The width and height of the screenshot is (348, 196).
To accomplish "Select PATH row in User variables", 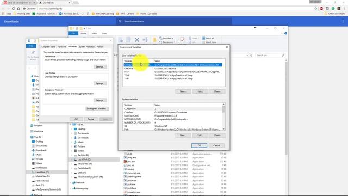I will pyautogui.click(x=173, y=72).
